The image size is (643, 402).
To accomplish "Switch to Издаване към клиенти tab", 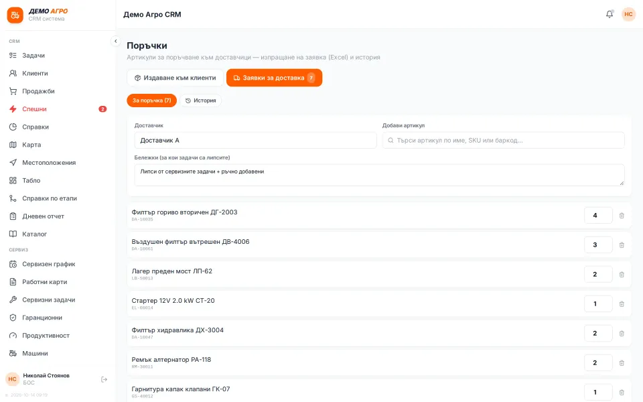I will 175,78.
